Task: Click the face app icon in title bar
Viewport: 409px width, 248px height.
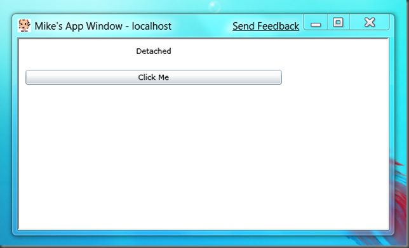Action: (x=24, y=25)
